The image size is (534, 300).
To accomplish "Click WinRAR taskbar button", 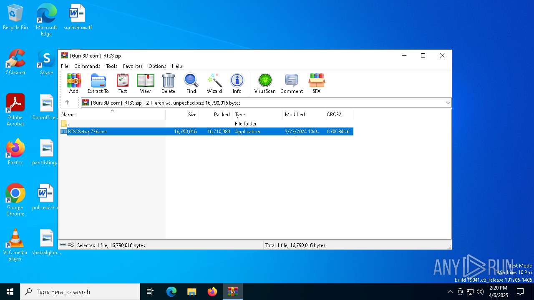I will (233, 292).
